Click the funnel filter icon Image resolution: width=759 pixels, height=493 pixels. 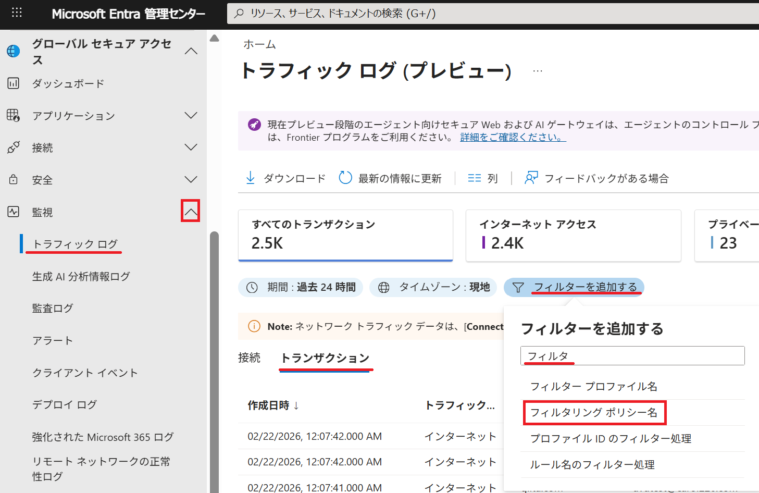pos(518,287)
